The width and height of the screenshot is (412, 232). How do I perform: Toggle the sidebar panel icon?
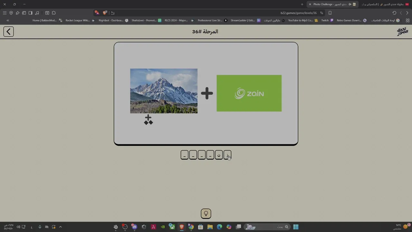coord(30,13)
